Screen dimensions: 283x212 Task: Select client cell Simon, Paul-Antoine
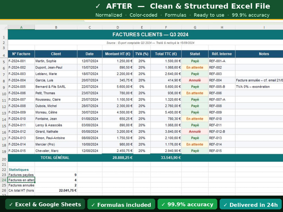56,138
